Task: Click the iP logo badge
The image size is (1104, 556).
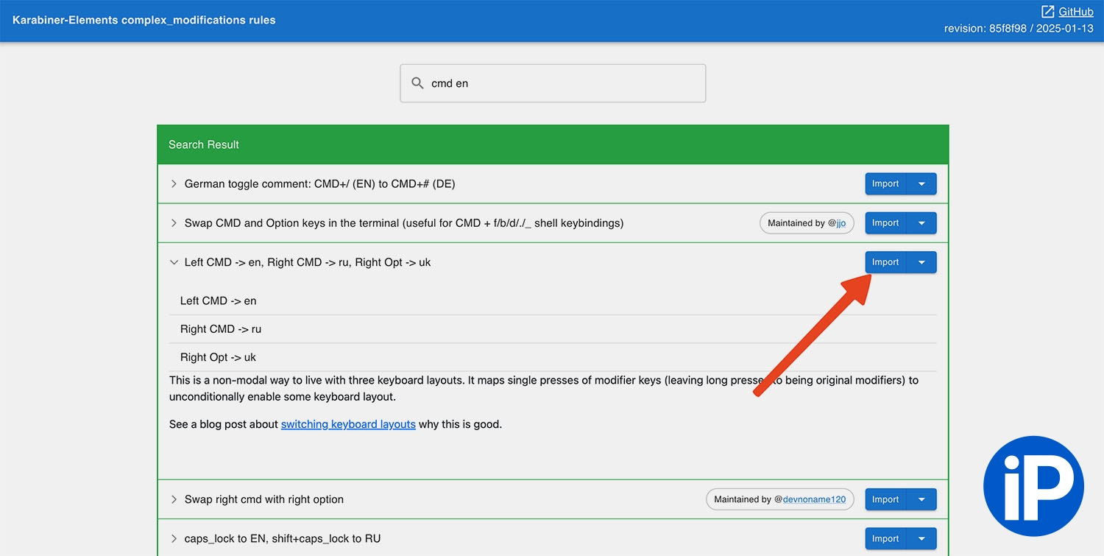Action: click(x=1033, y=485)
